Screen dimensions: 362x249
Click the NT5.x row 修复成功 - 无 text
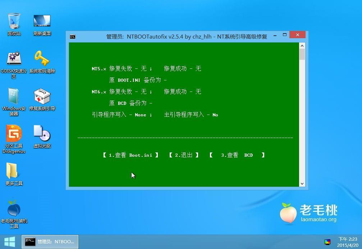coord(182,68)
